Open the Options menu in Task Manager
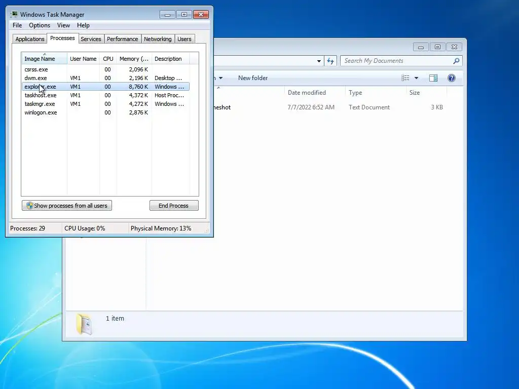The image size is (519, 389). [40, 25]
